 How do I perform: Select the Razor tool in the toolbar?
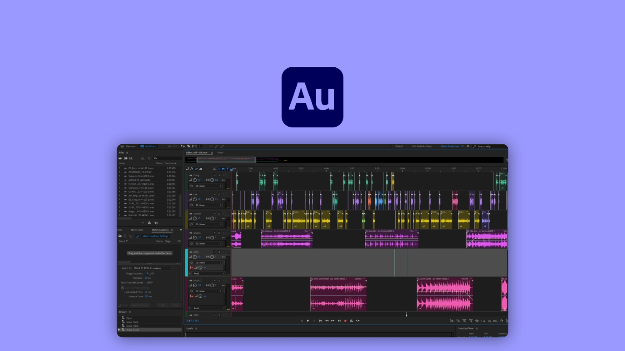click(189, 146)
